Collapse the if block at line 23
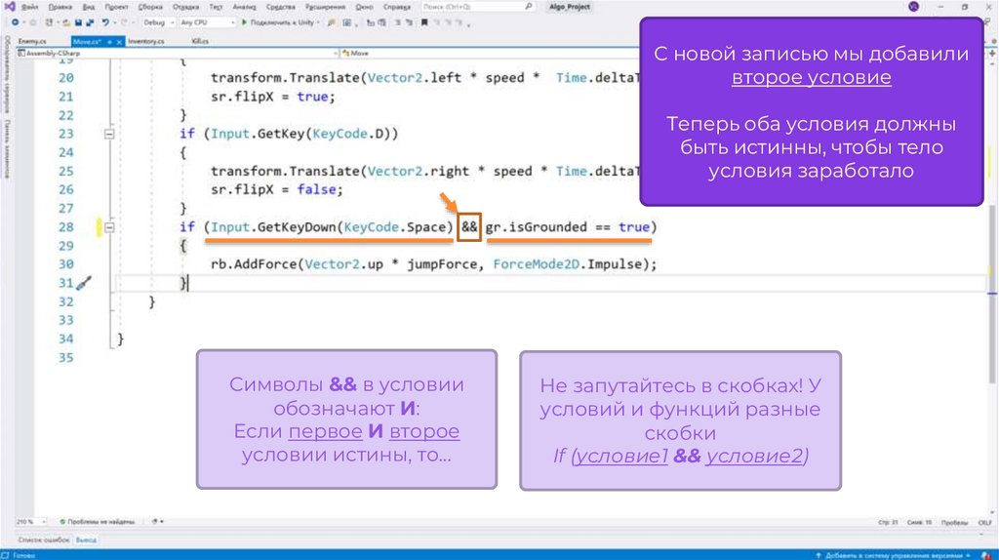 [109, 134]
